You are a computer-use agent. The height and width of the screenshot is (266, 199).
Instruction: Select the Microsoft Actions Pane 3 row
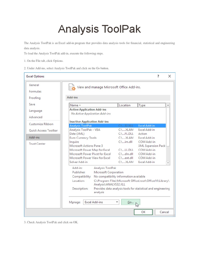[x=117, y=146]
